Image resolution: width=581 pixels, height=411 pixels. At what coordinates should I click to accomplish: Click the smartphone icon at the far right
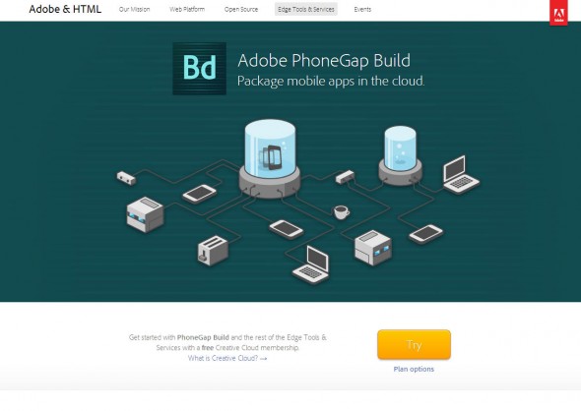(x=425, y=234)
